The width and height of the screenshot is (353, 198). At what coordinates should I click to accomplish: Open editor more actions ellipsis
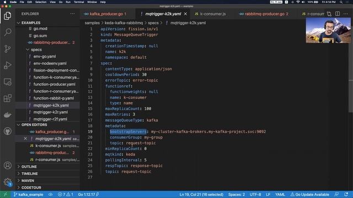(346, 14)
